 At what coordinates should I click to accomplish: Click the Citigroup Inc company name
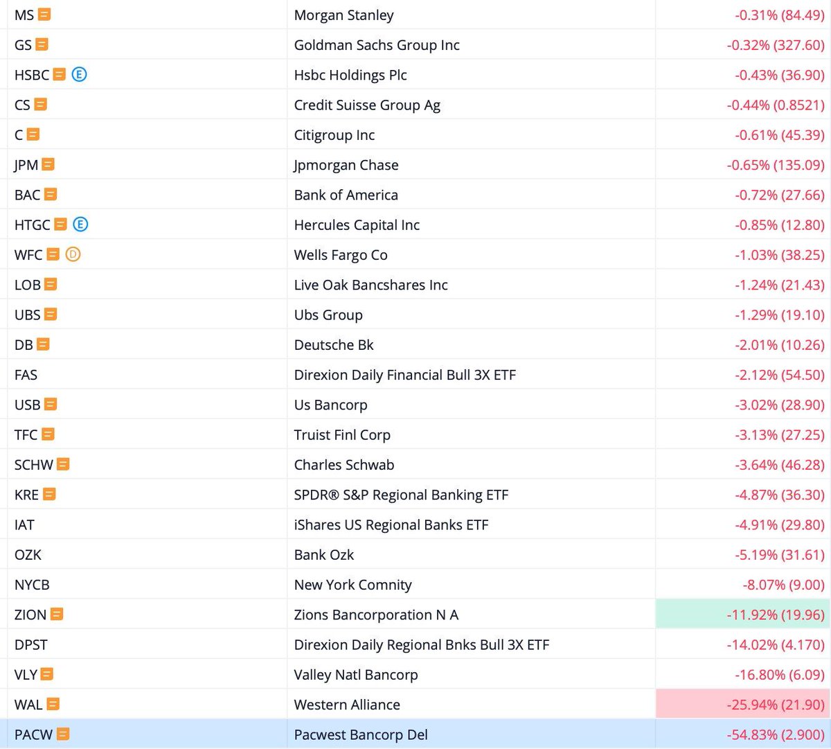[x=334, y=134]
